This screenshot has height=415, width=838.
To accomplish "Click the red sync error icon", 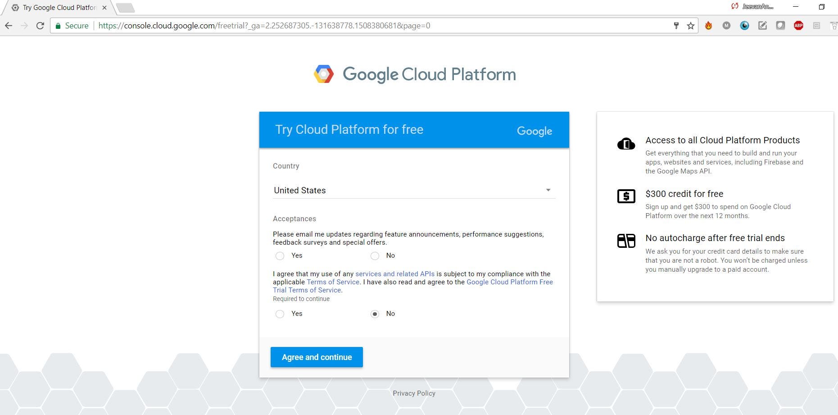I will pyautogui.click(x=735, y=6).
